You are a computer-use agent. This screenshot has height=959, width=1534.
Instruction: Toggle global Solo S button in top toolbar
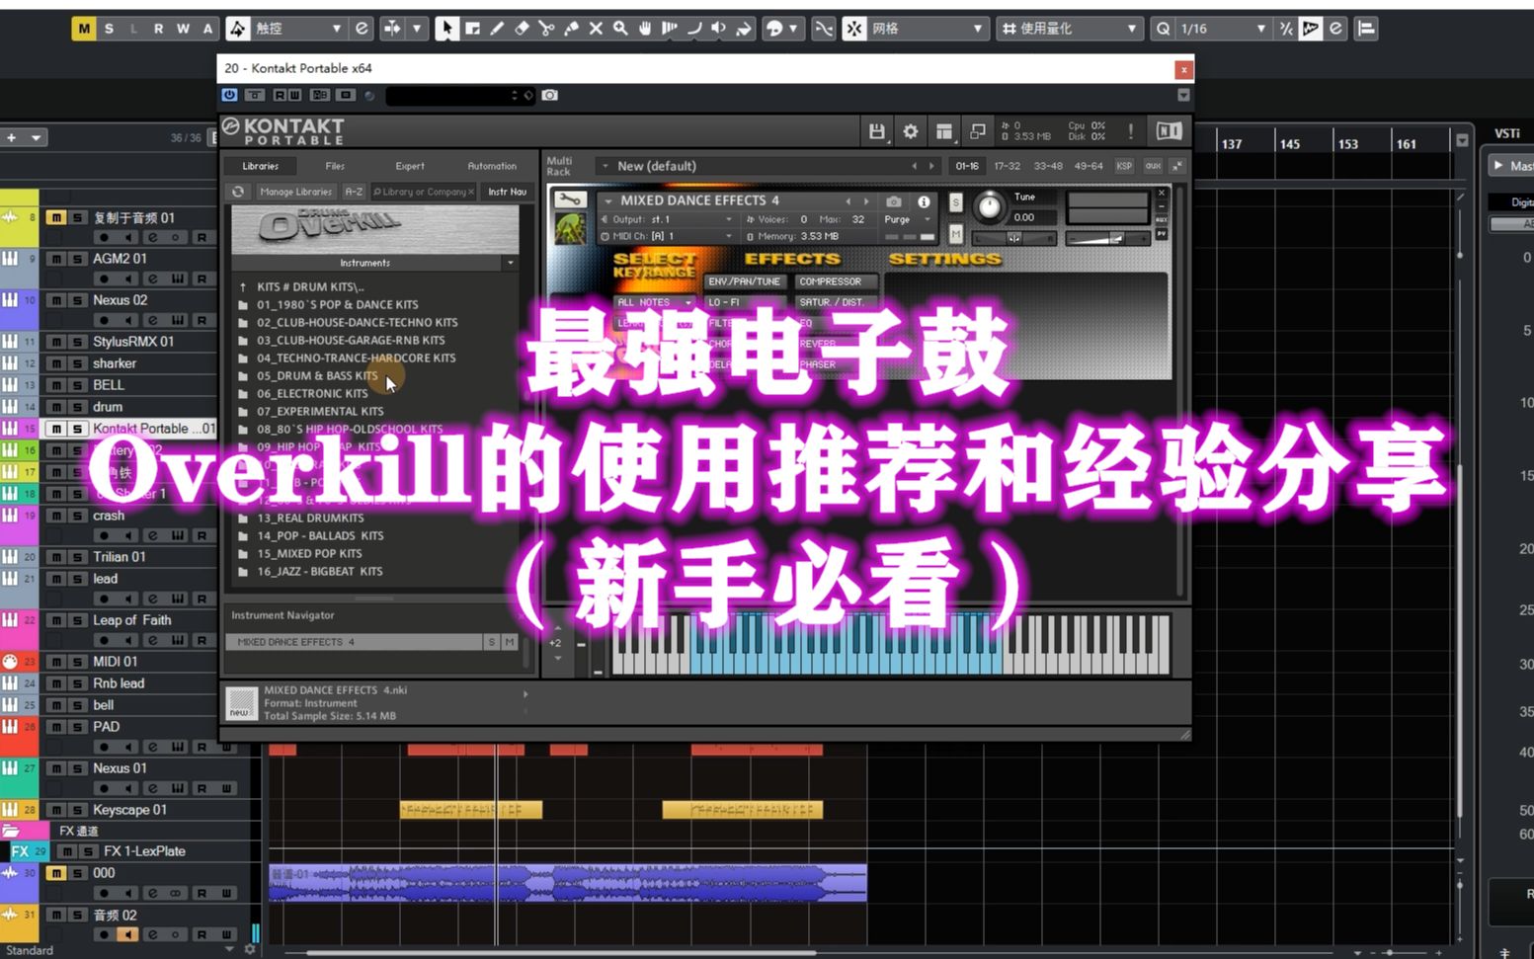click(109, 29)
